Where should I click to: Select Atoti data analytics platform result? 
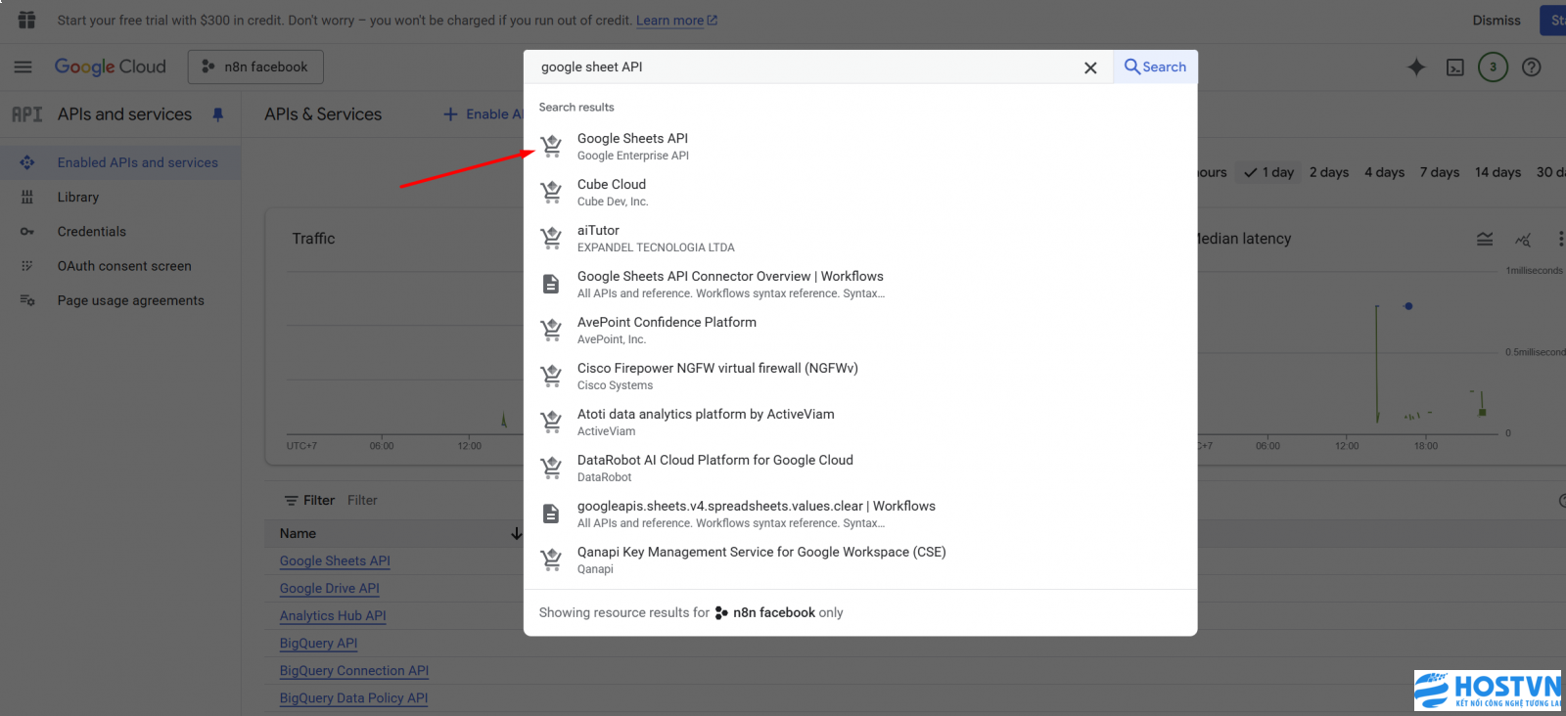click(860, 422)
